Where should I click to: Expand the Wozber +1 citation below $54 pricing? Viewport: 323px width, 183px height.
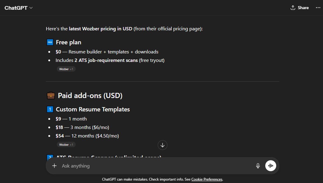pyautogui.click(x=66, y=144)
